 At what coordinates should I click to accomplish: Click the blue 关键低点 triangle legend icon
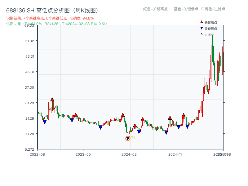point(201,28)
